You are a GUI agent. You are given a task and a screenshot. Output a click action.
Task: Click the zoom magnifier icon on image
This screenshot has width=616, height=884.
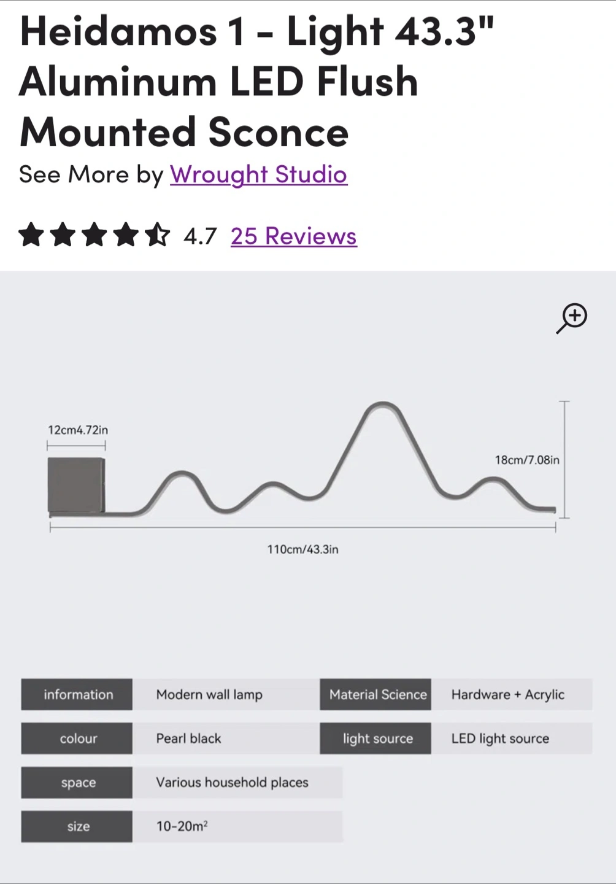pos(572,318)
